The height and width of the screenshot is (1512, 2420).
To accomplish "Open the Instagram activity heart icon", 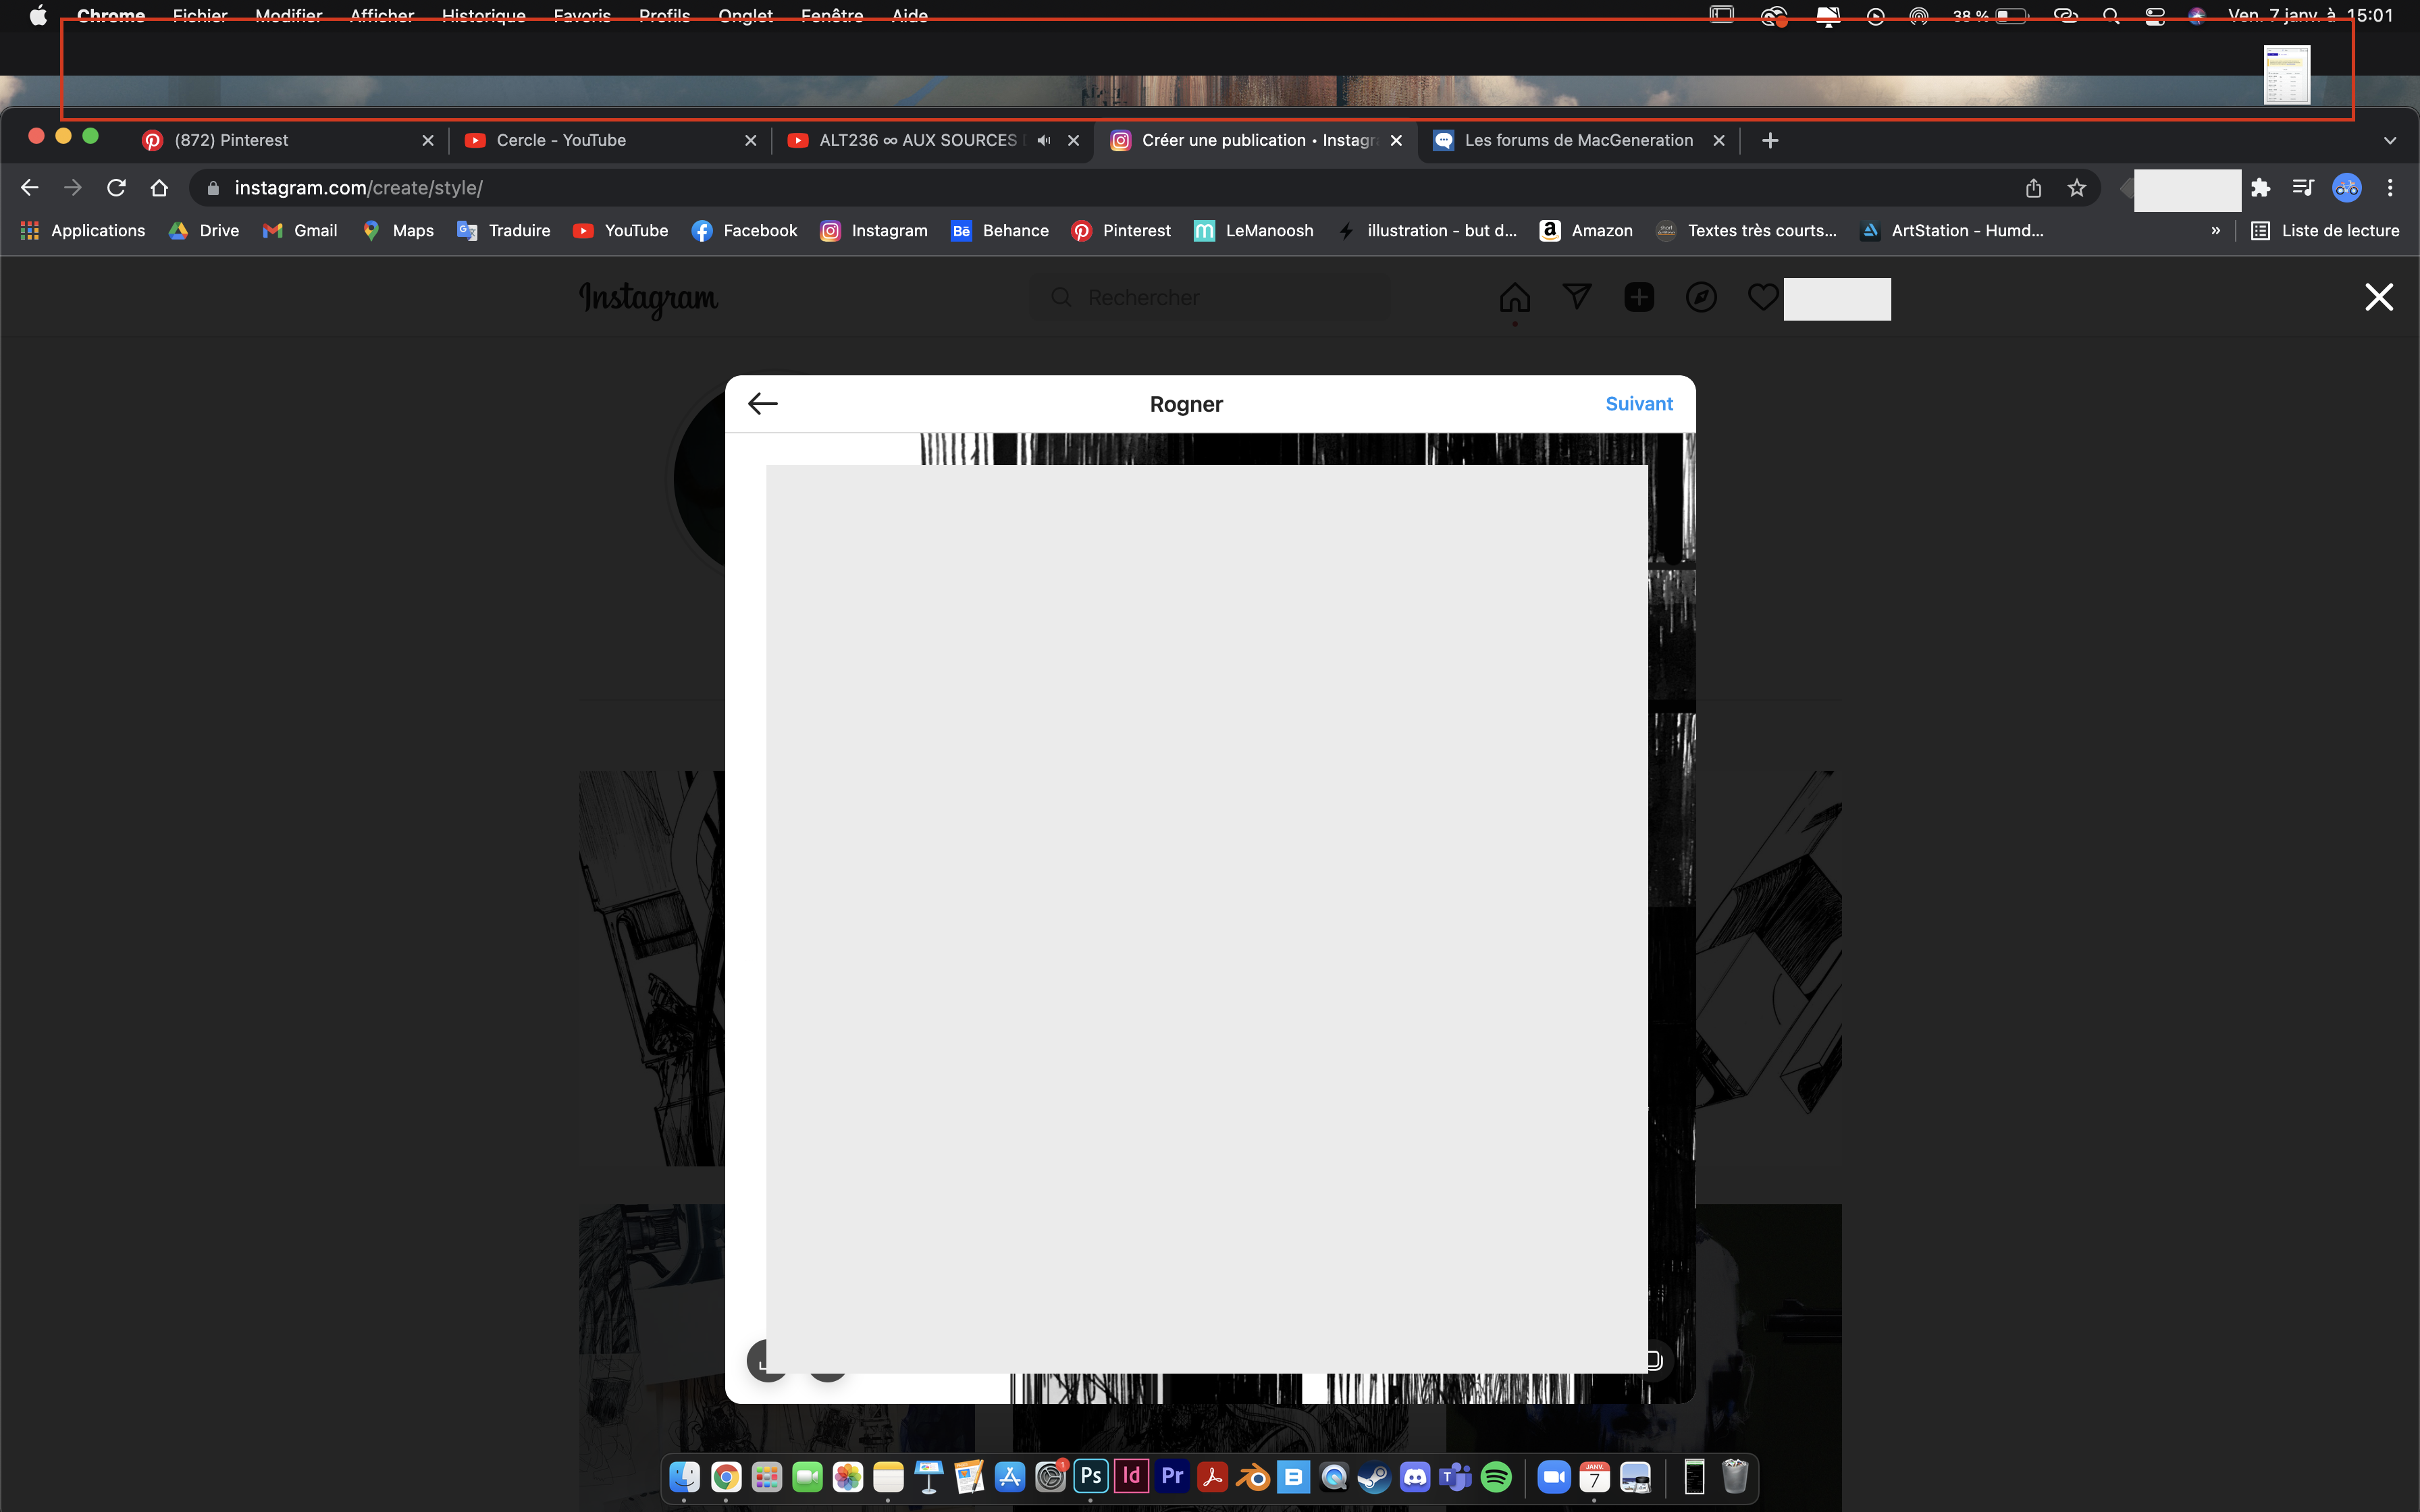I will 1762,297.
